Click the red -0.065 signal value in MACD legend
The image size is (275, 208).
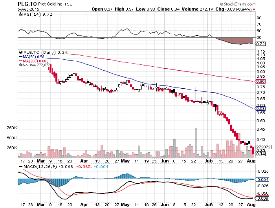[83, 167]
